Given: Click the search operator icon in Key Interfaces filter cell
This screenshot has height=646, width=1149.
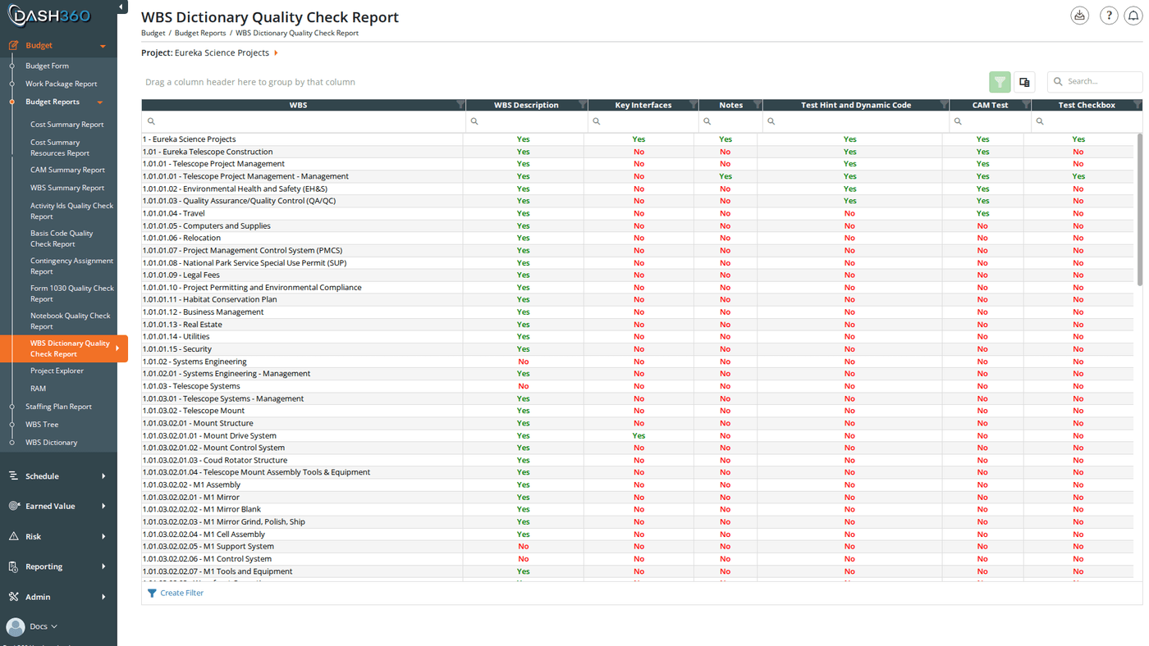Looking at the screenshot, I should coord(597,121).
